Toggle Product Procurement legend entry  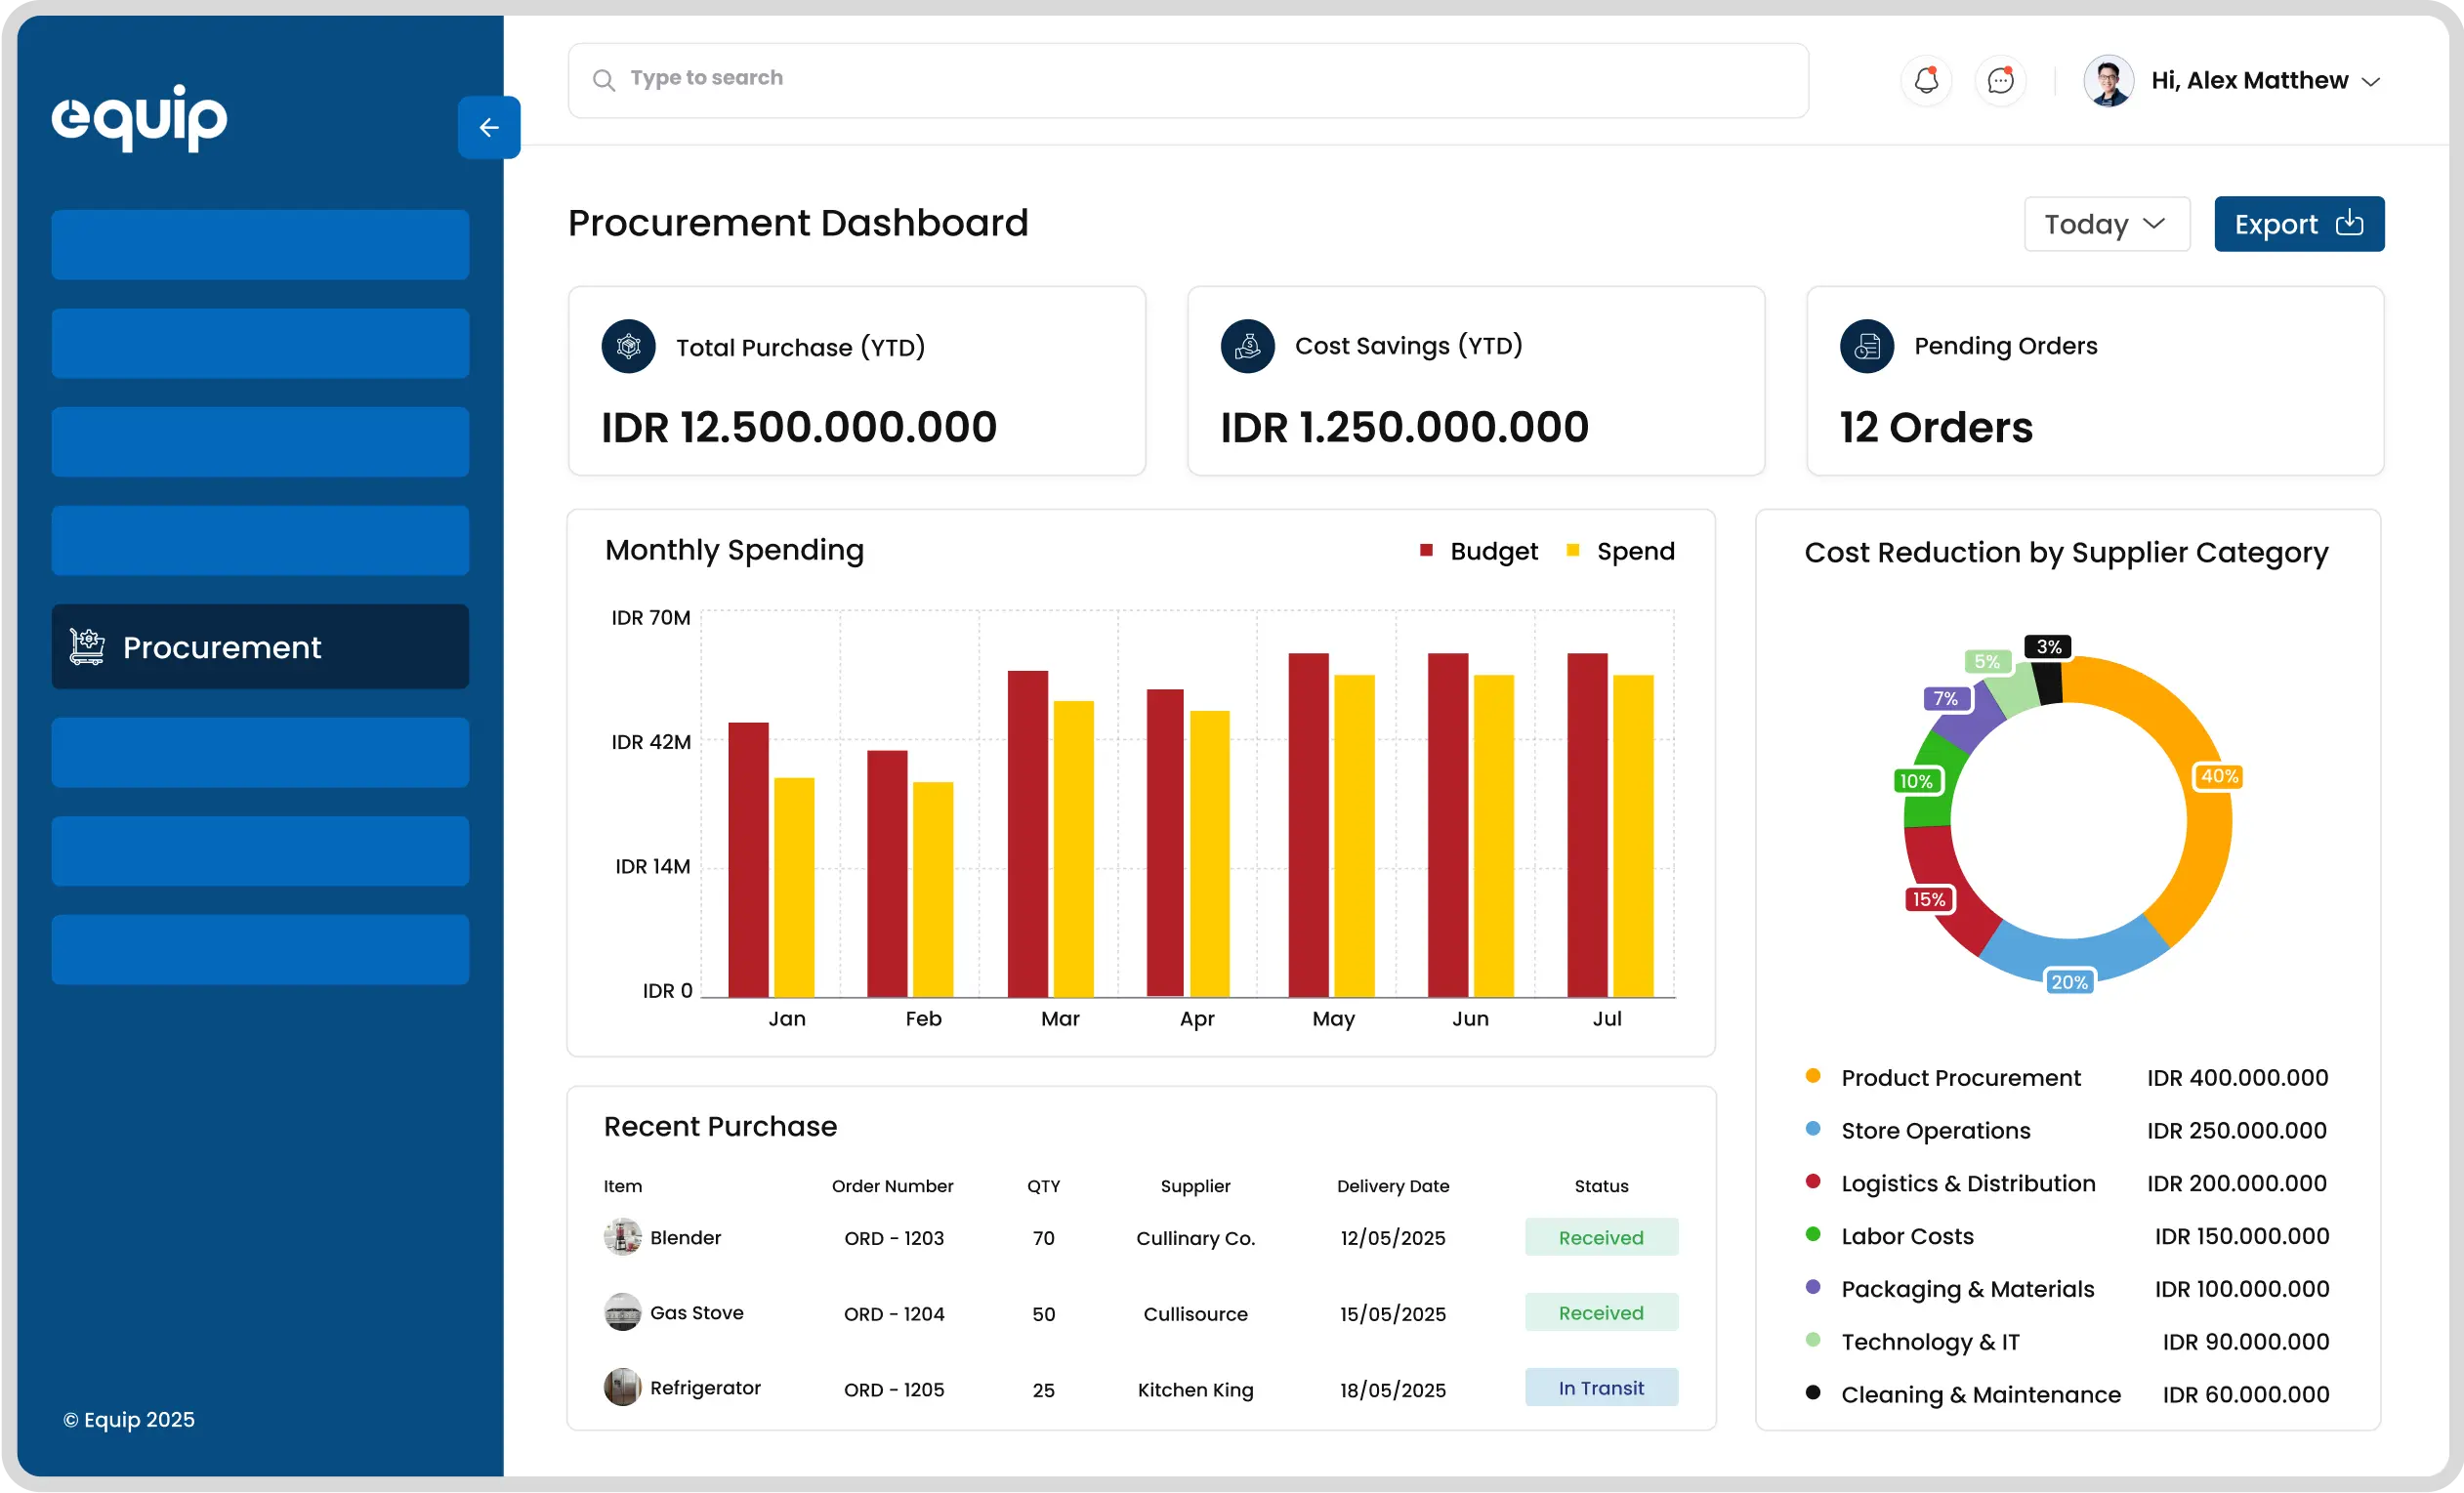(1959, 1077)
